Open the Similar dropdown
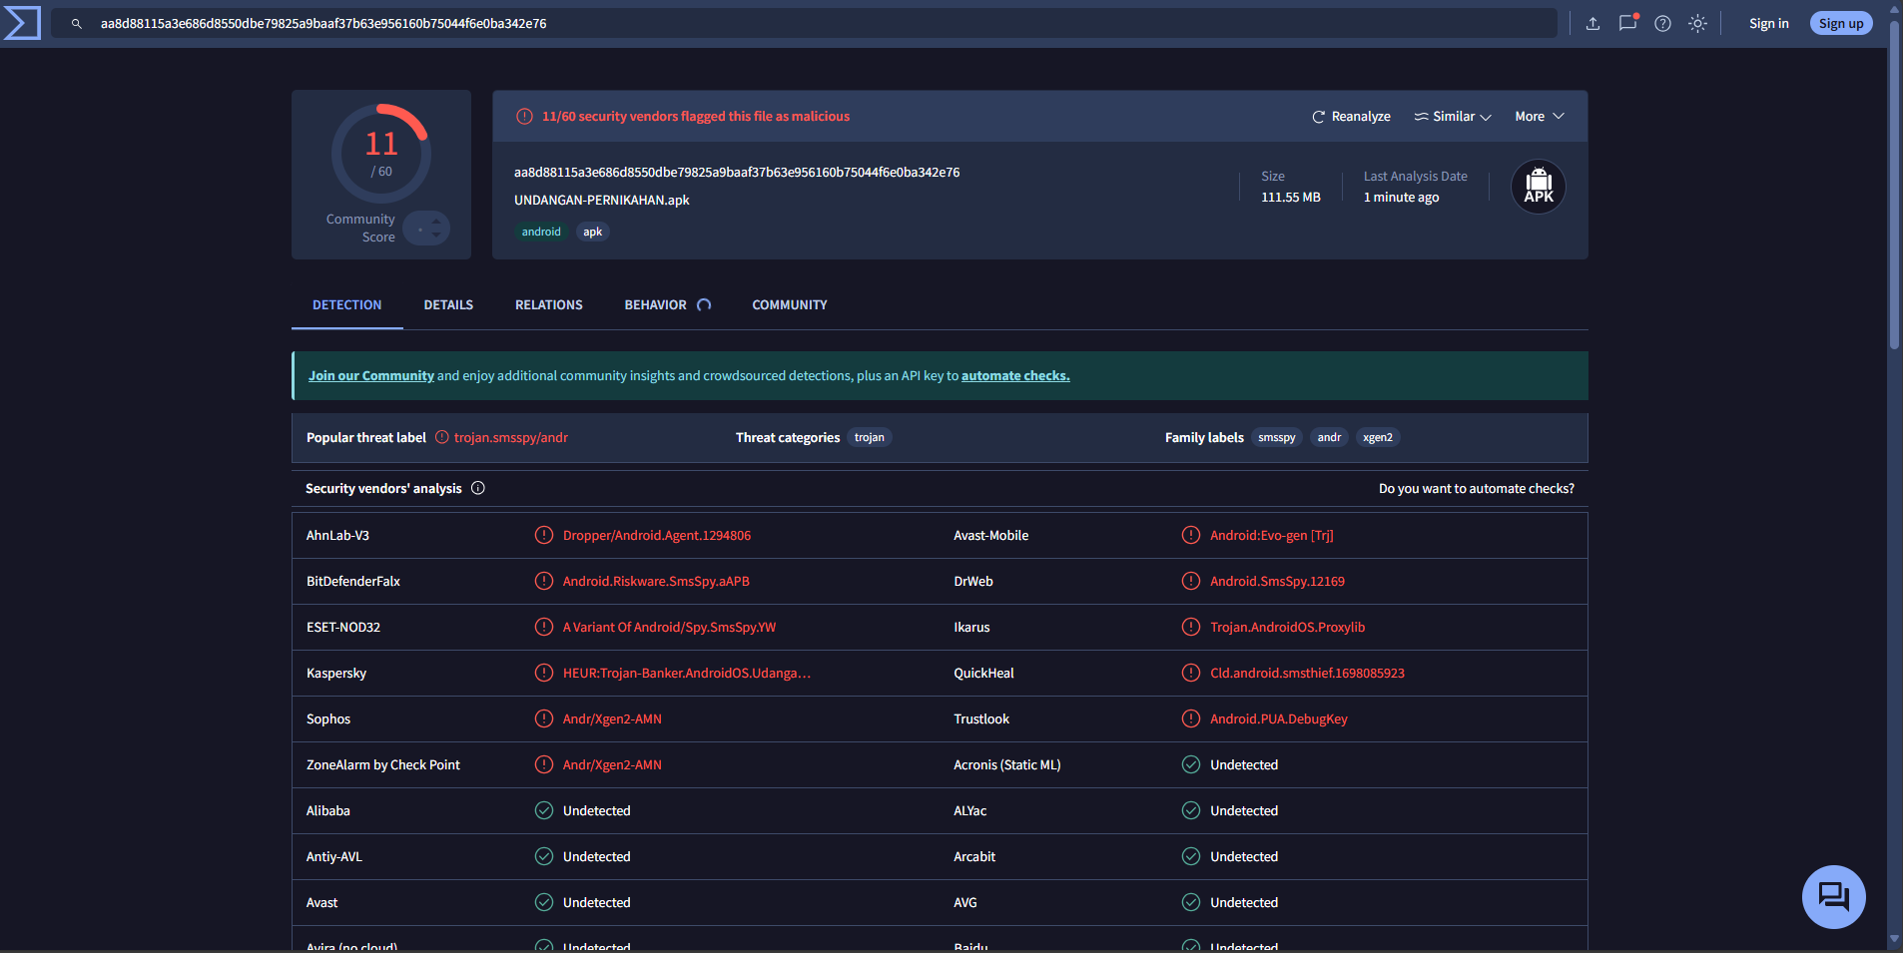Viewport: 1903px width, 953px height. click(x=1452, y=116)
